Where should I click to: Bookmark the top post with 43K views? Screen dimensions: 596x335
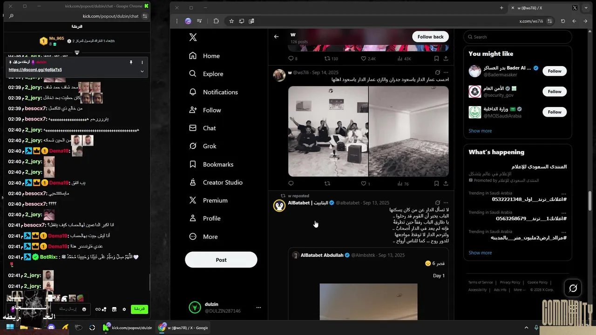pos(436,59)
